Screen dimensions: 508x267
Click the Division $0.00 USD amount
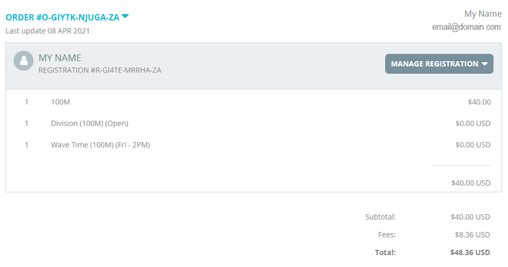473,123
